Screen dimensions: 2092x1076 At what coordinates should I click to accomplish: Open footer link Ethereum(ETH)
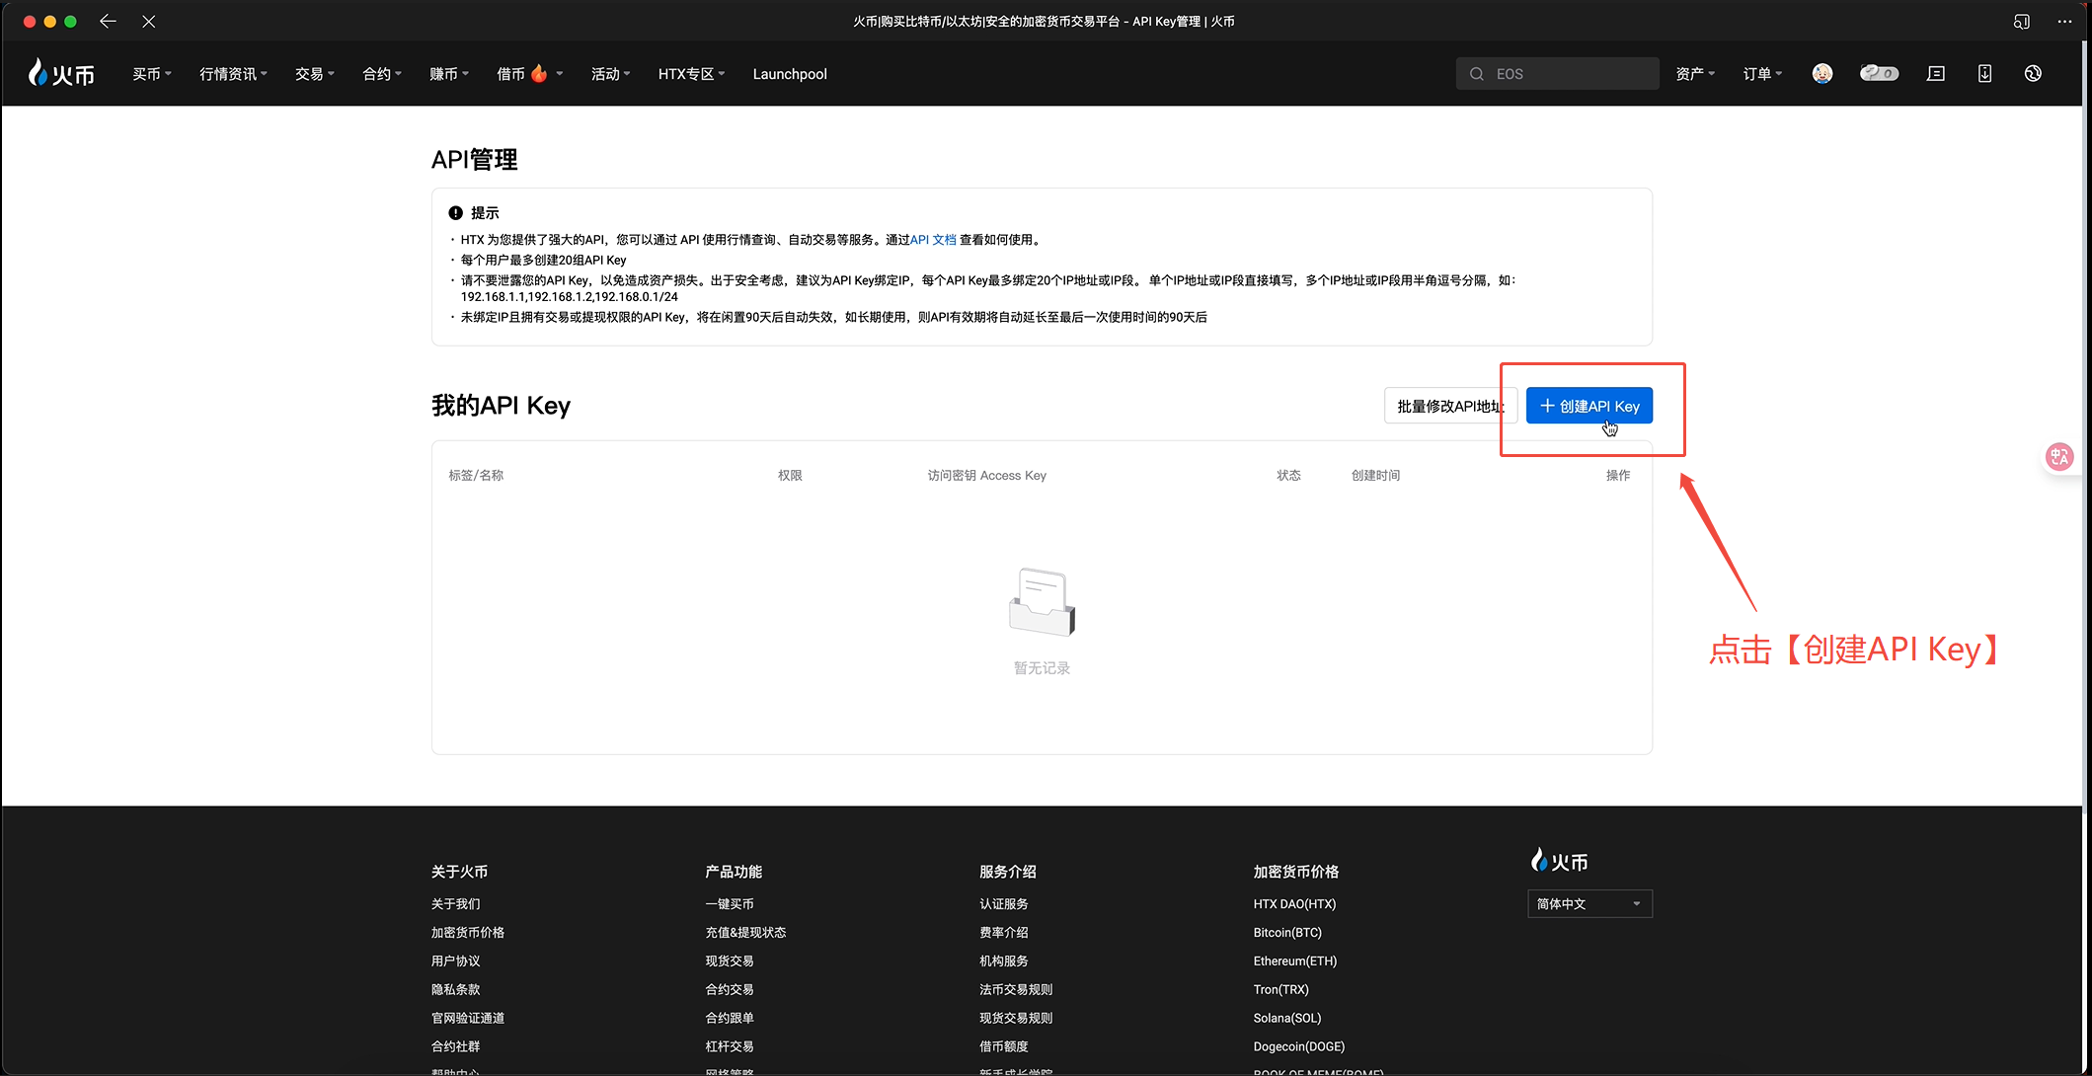tap(1295, 961)
